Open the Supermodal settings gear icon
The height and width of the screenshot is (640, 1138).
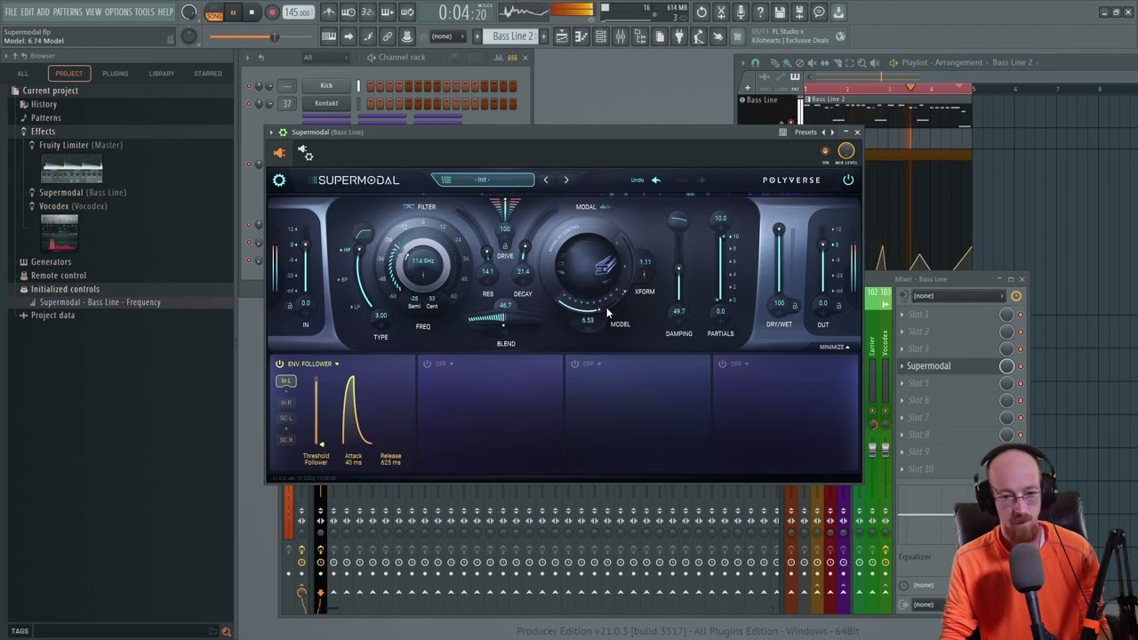pos(279,180)
